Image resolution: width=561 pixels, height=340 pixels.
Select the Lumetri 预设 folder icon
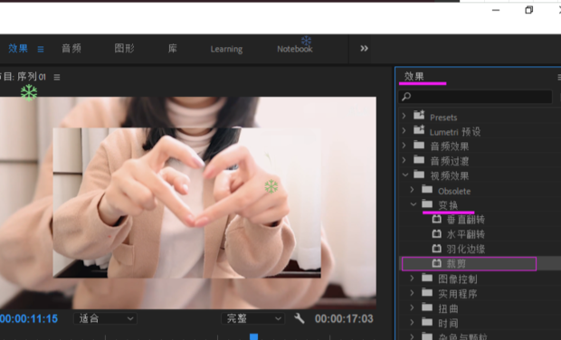point(419,130)
